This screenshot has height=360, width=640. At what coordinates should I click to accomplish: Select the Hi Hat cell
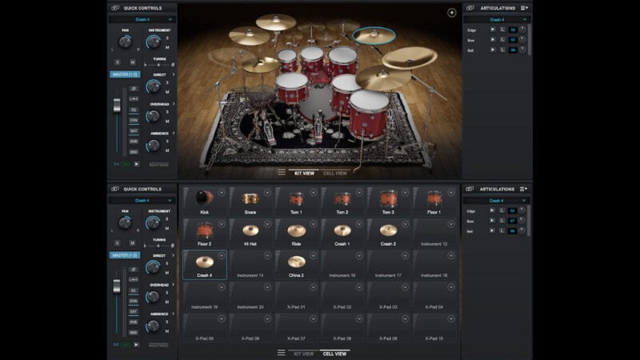pyautogui.click(x=250, y=233)
